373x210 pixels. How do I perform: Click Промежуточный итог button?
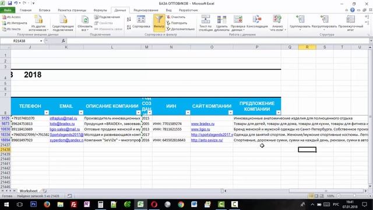click(x=351, y=23)
